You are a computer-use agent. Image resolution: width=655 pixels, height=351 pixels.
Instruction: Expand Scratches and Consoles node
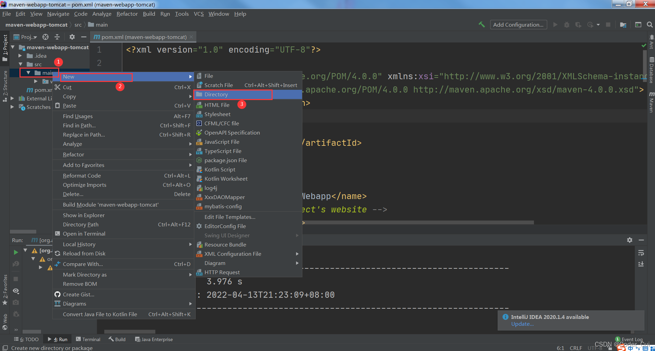[x=12, y=107]
